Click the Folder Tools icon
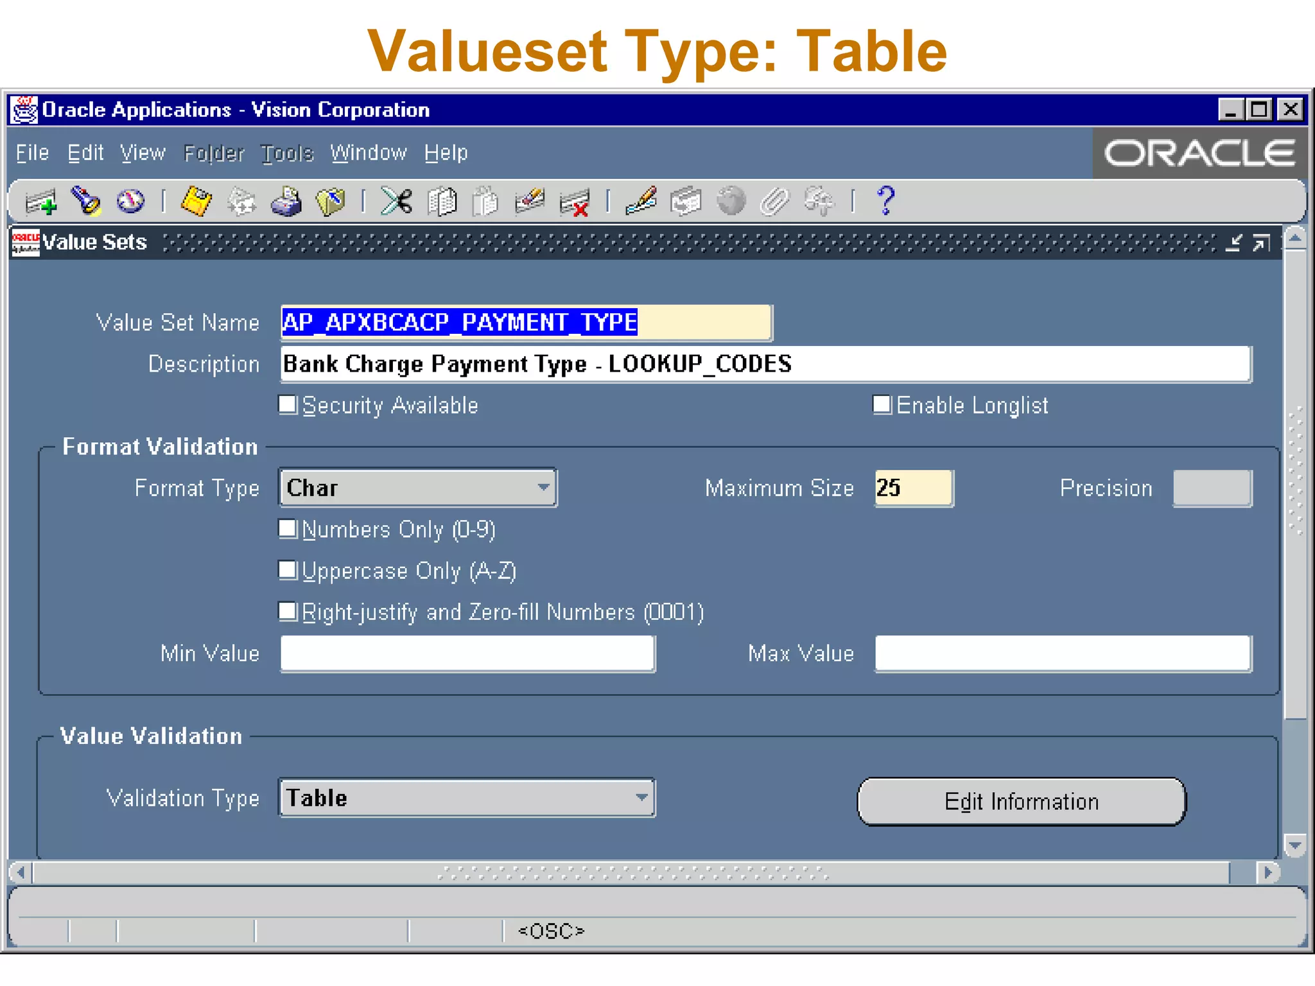 pos(819,202)
